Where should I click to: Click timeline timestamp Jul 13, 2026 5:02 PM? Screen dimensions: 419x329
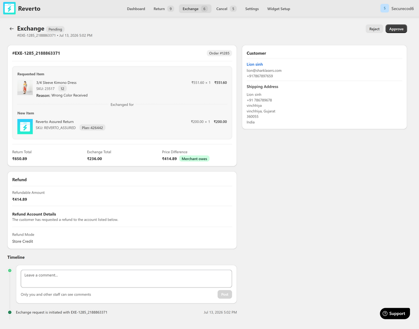[x=220, y=312]
